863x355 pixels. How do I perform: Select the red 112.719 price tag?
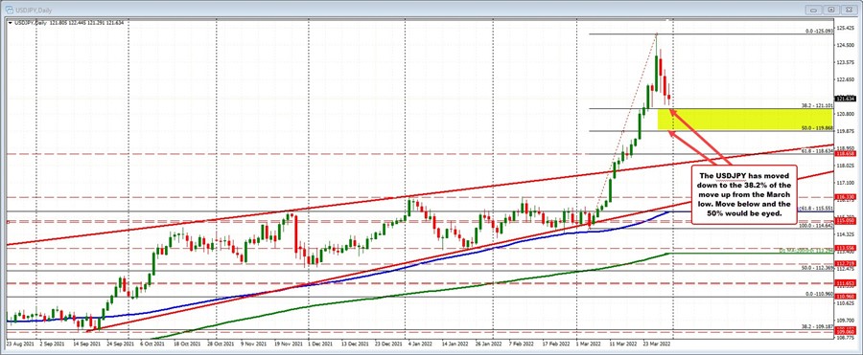(845, 263)
